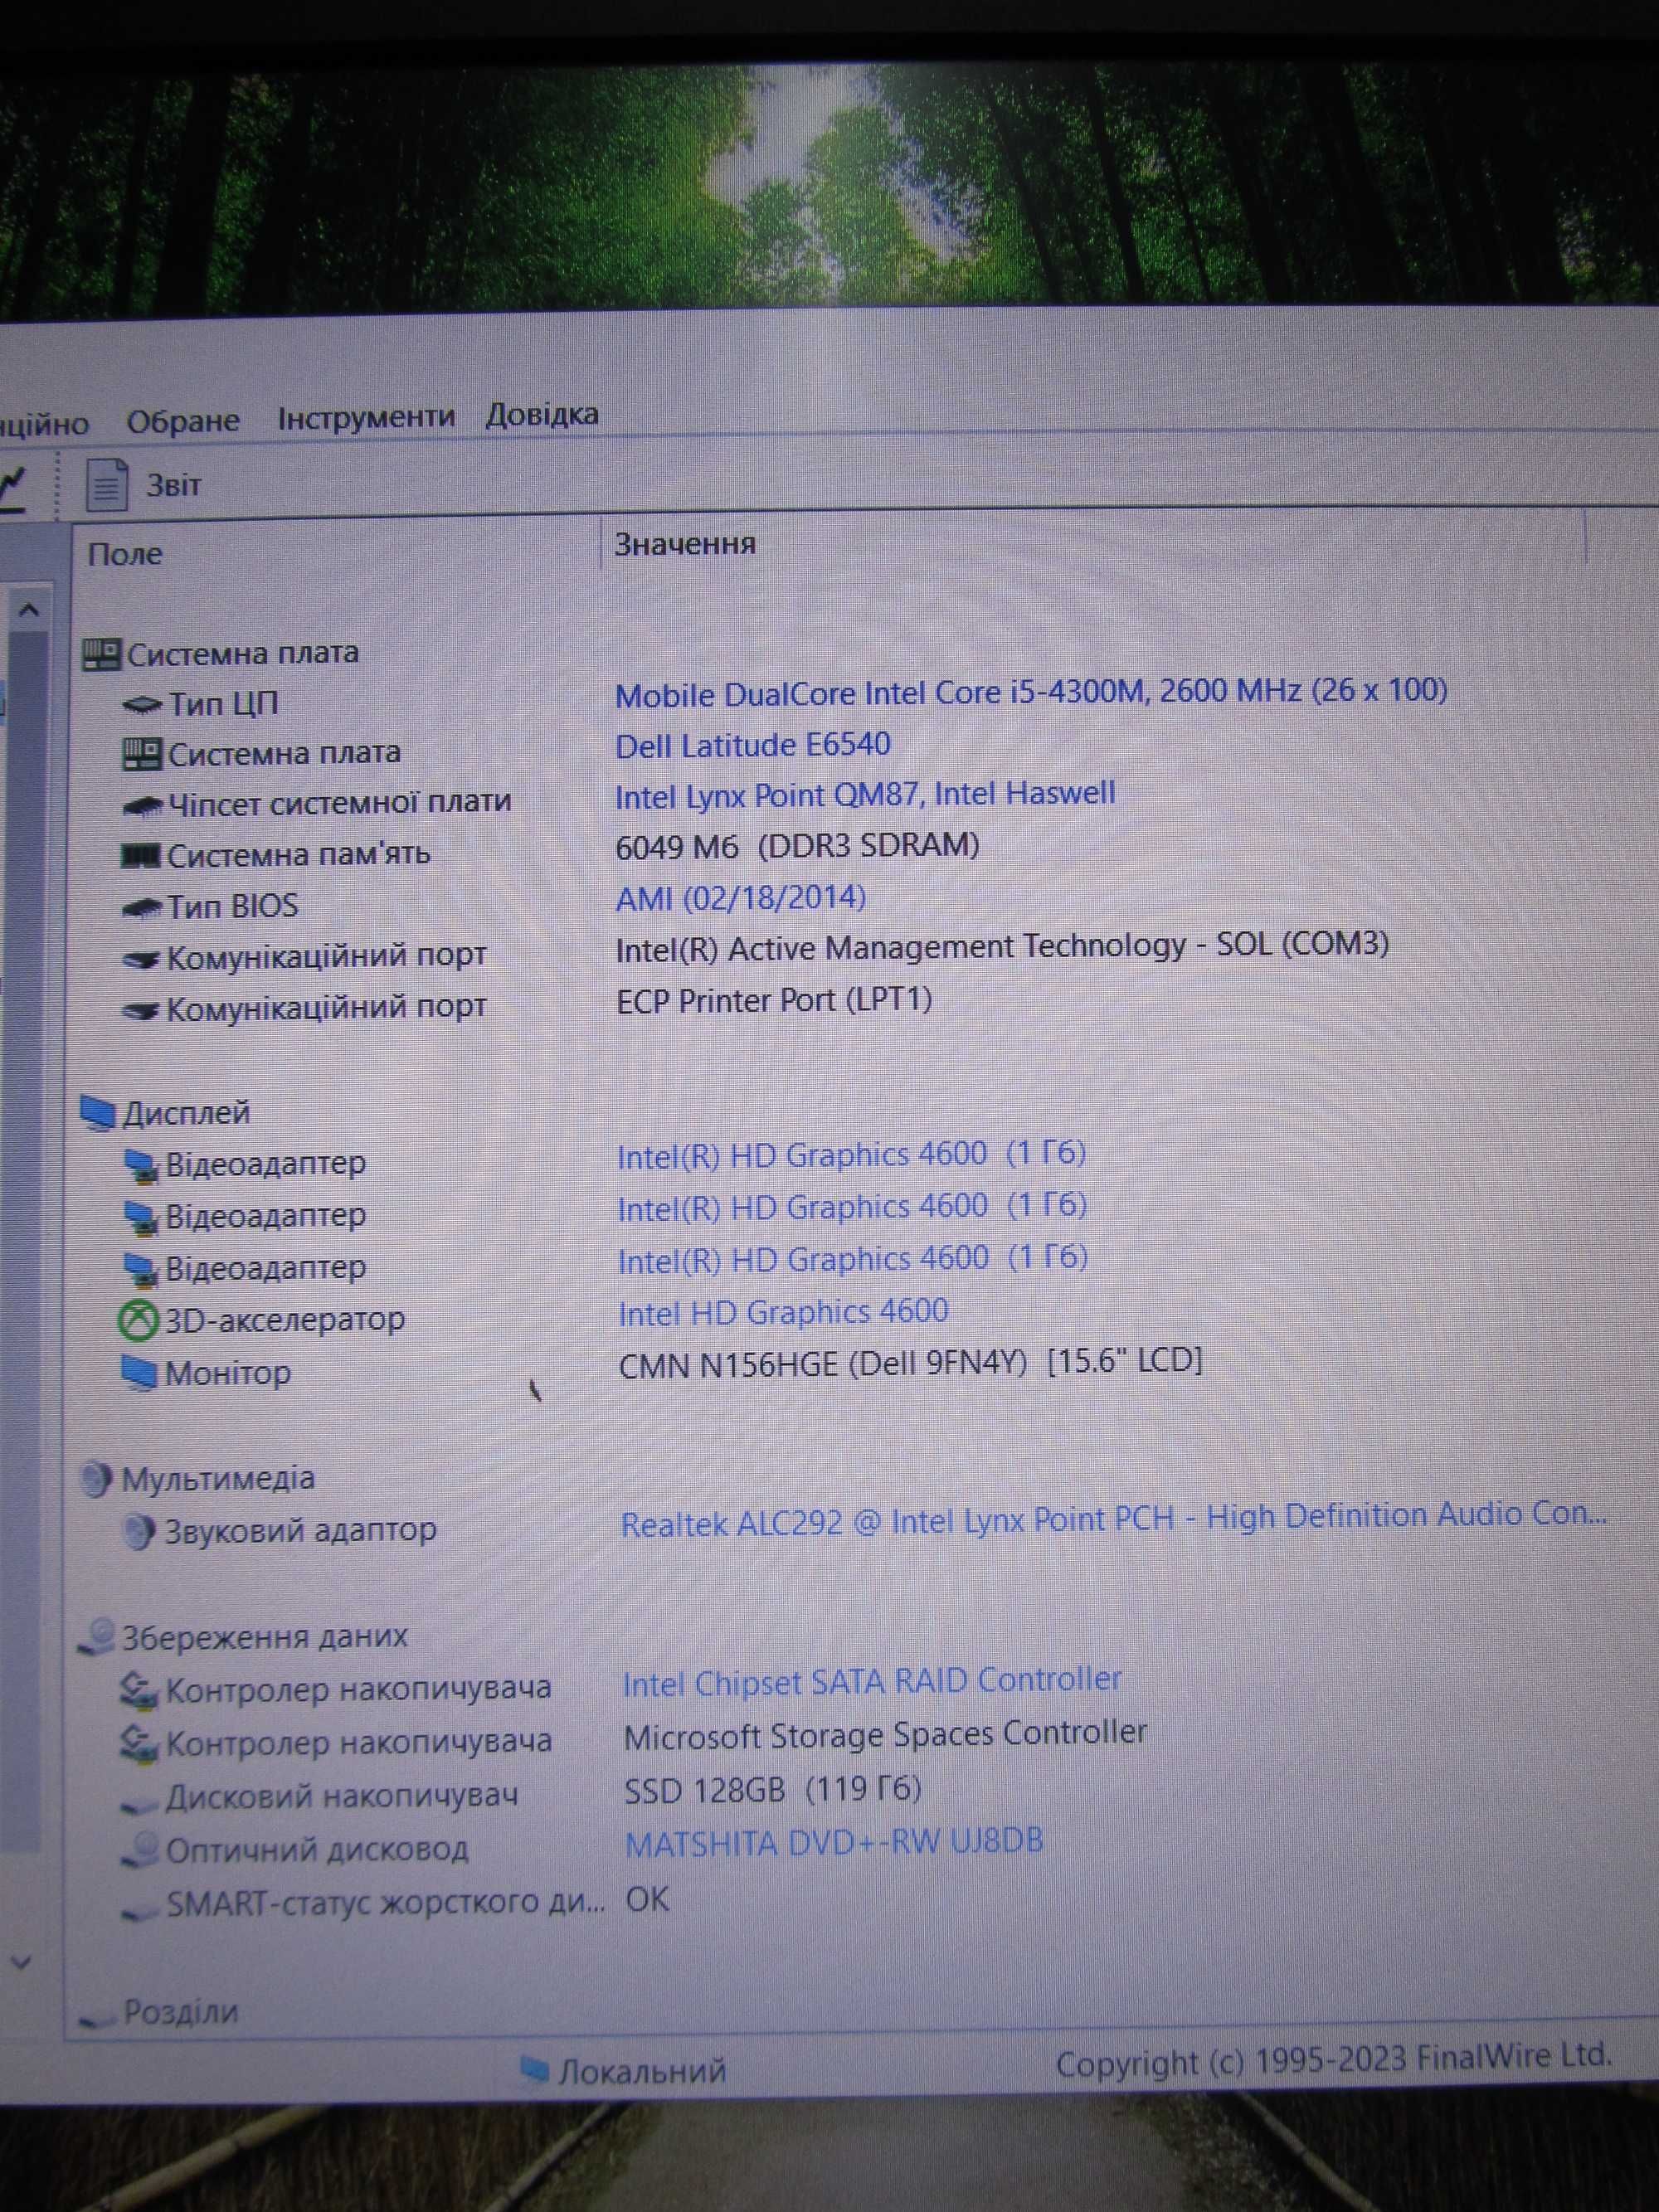Click the Звуковий адаптор speaker icon

coord(138,1532)
